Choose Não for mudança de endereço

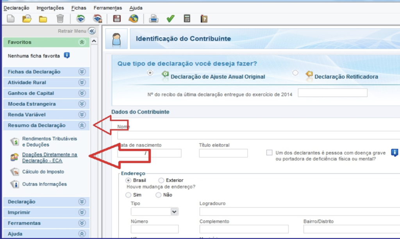[x=159, y=195]
